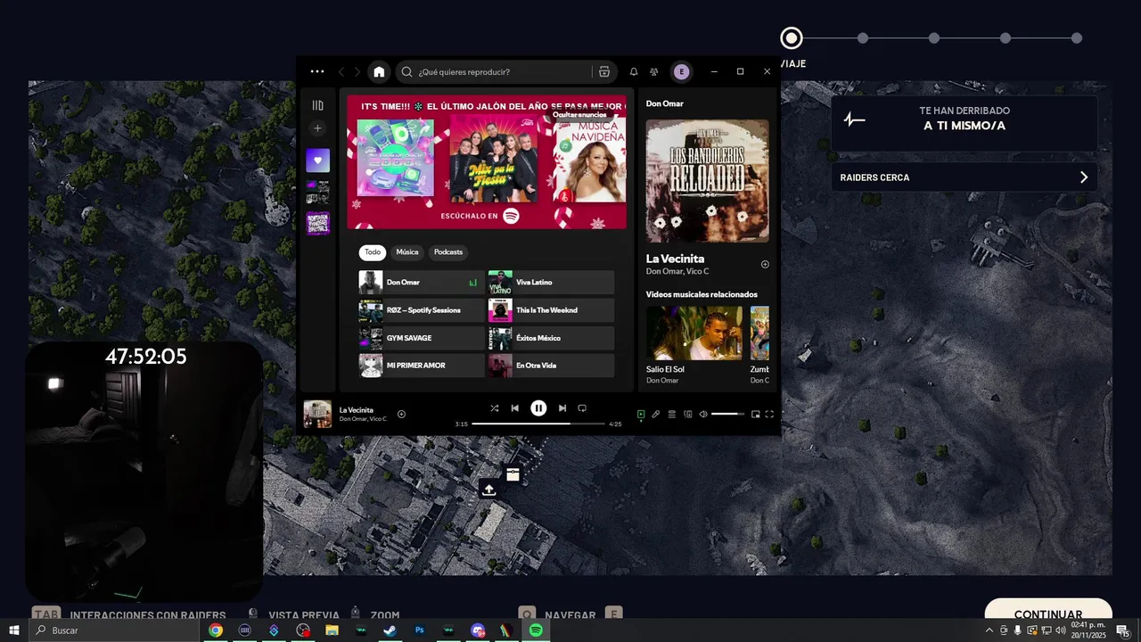Open connect to a device icon
Image resolution: width=1141 pixels, height=642 pixels.
pos(688,415)
